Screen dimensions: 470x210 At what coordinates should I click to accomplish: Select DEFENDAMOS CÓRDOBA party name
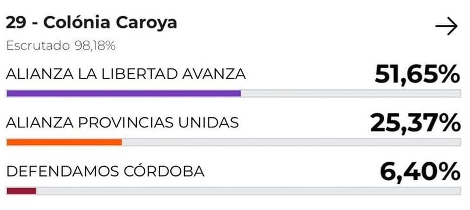pos(105,171)
